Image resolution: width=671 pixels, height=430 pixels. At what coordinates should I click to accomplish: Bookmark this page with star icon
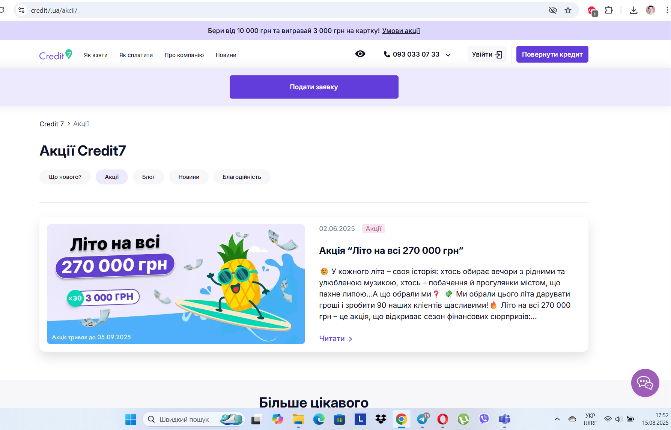[x=568, y=10]
